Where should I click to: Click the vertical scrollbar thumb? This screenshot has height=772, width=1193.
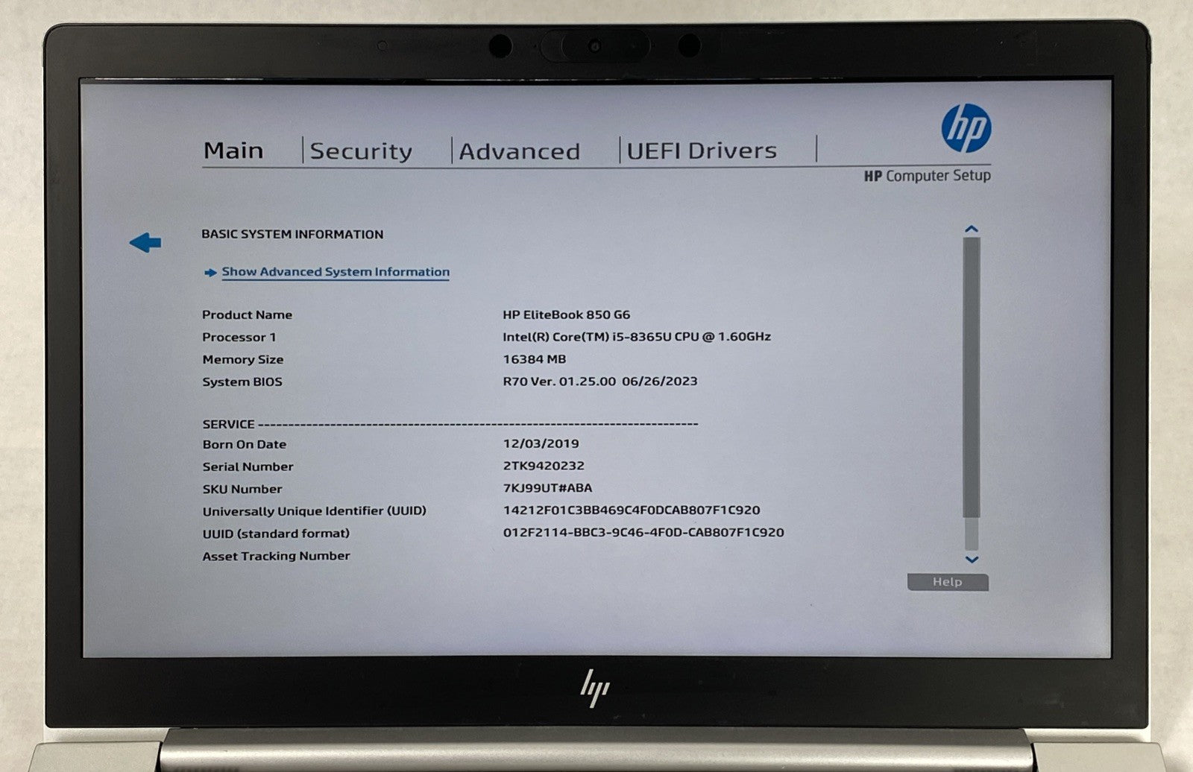(971, 378)
